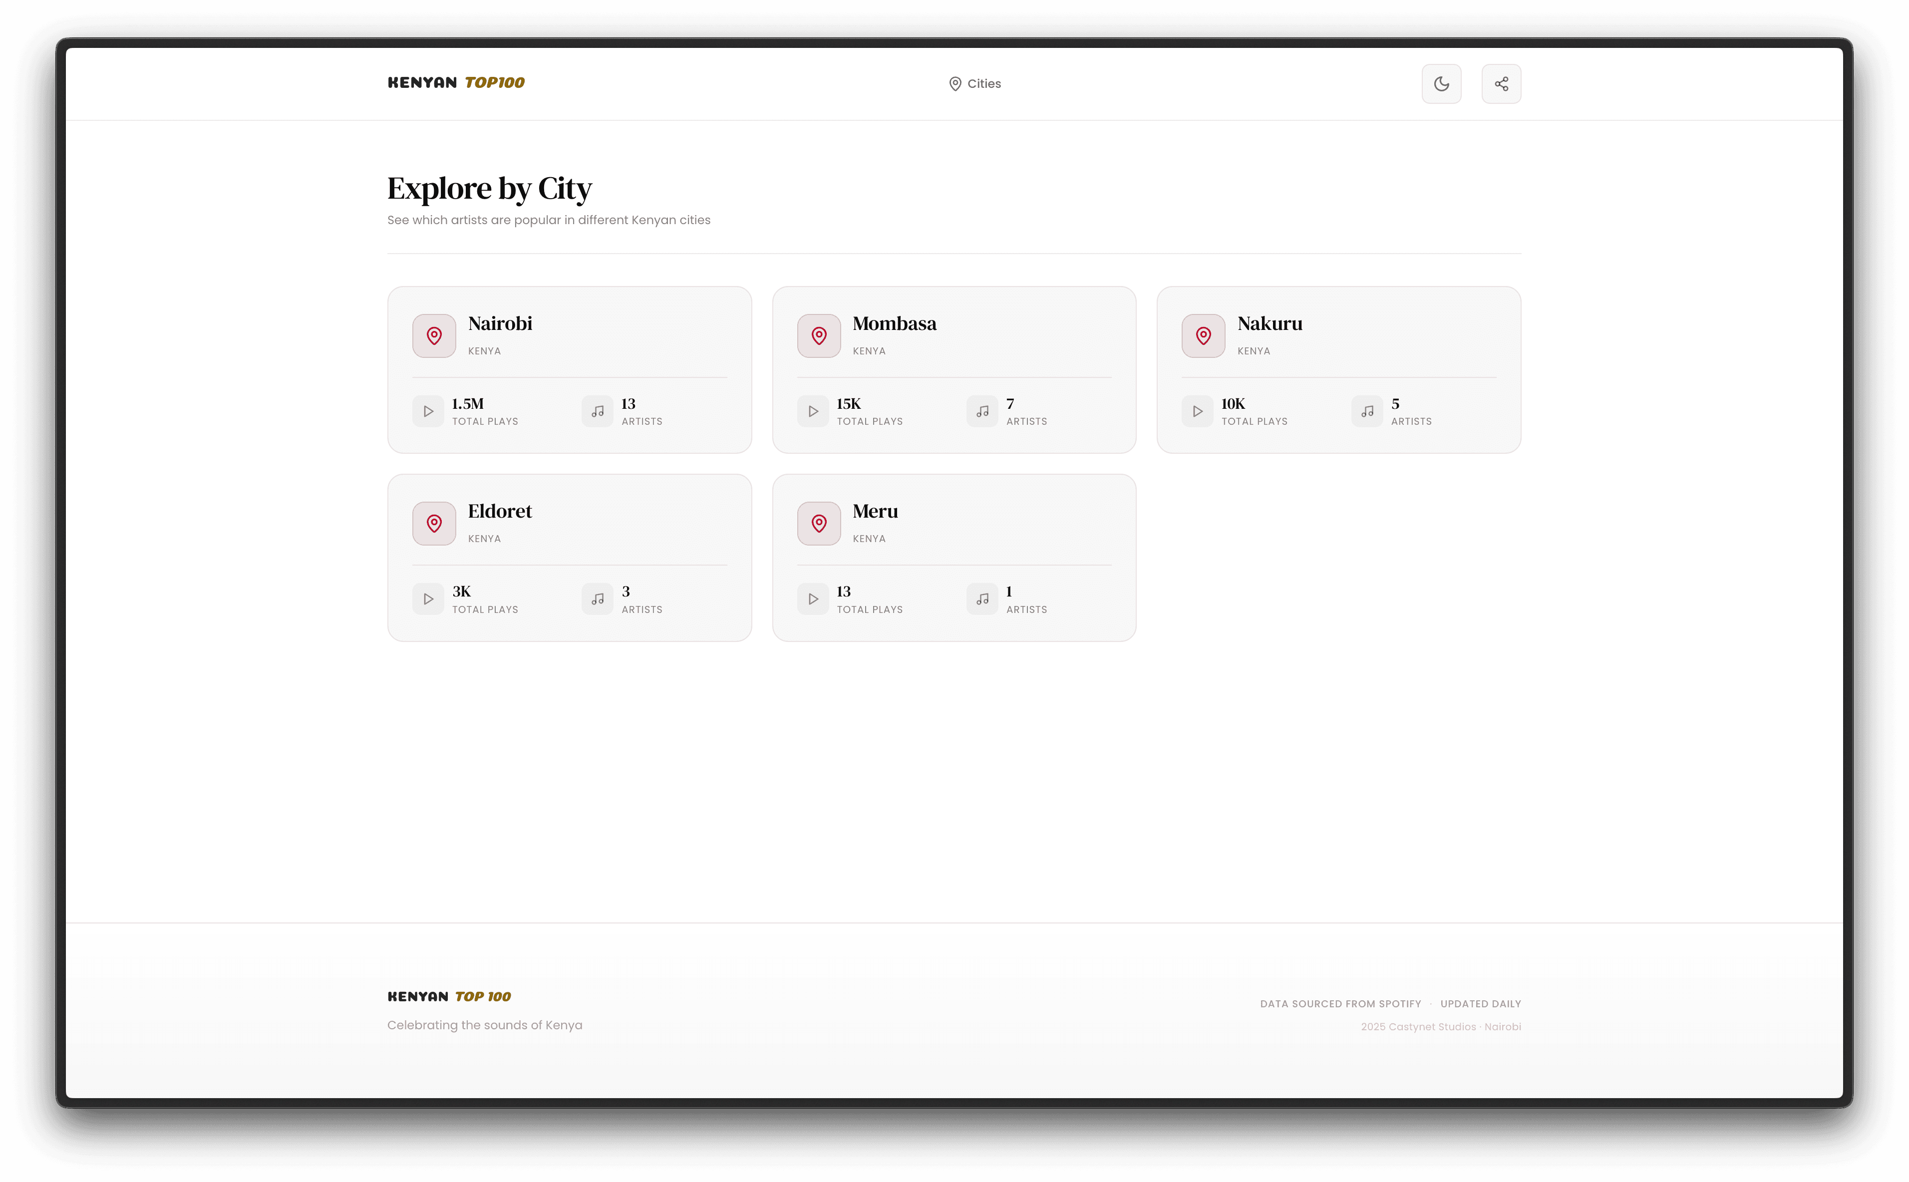The height and width of the screenshot is (1182, 1909).
Task: Click the Data Sourced From Spotify footer text
Action: (1341, 1003)
